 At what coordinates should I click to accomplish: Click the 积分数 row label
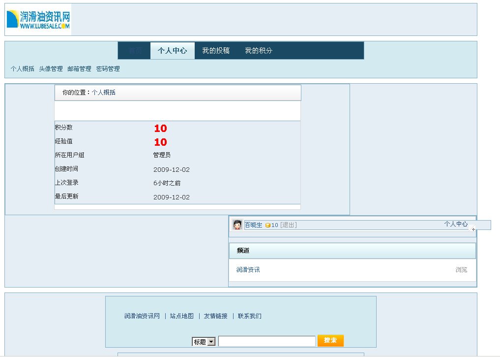64,127
